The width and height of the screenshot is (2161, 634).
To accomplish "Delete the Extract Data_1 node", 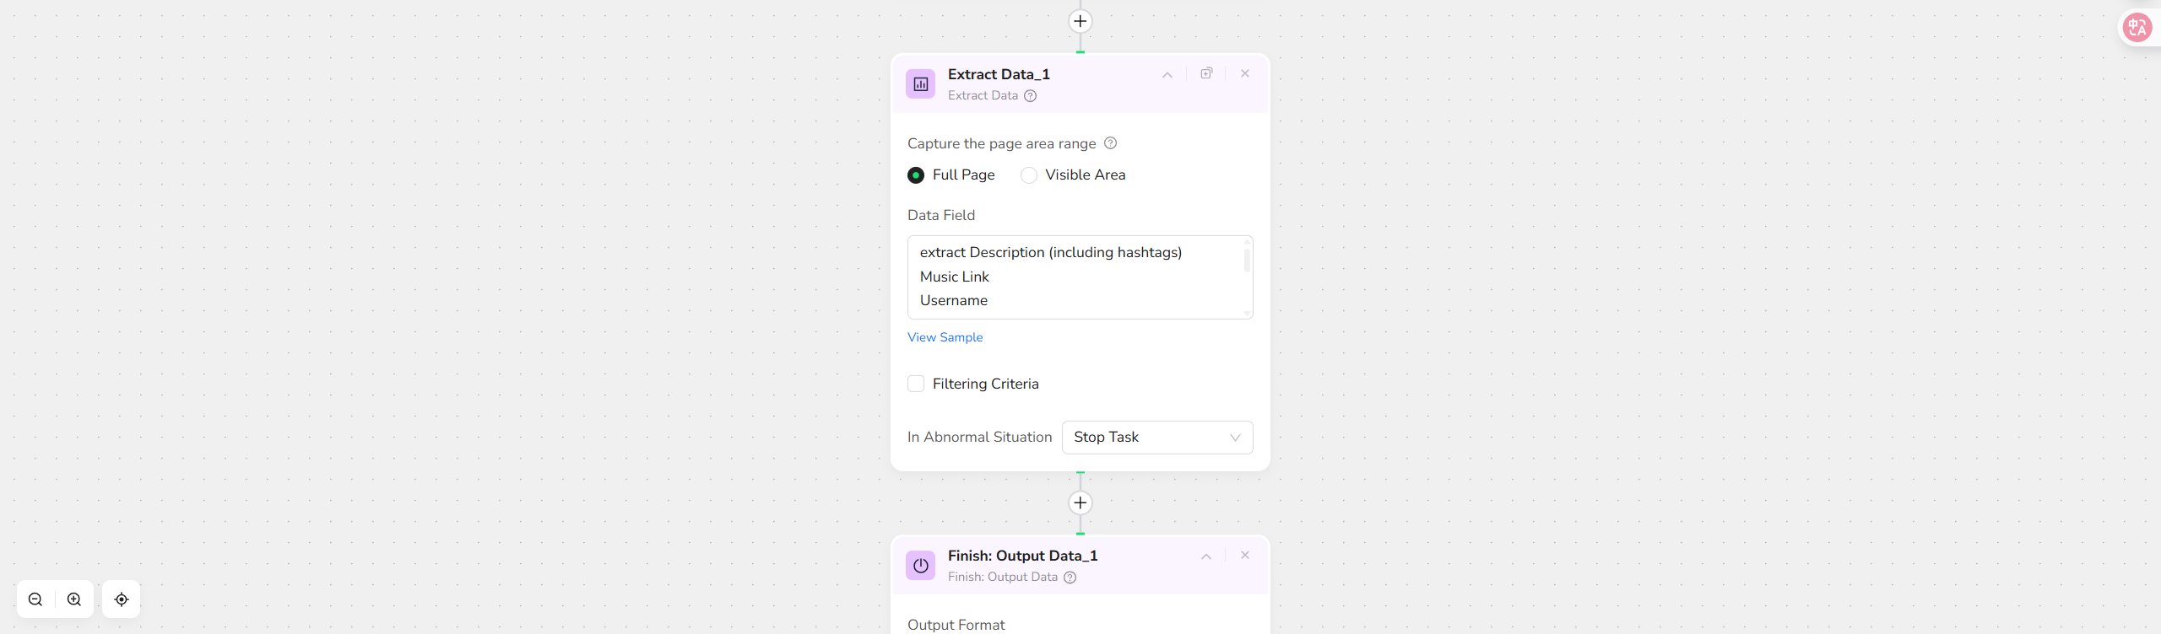I will click(x=1244, y=73).
